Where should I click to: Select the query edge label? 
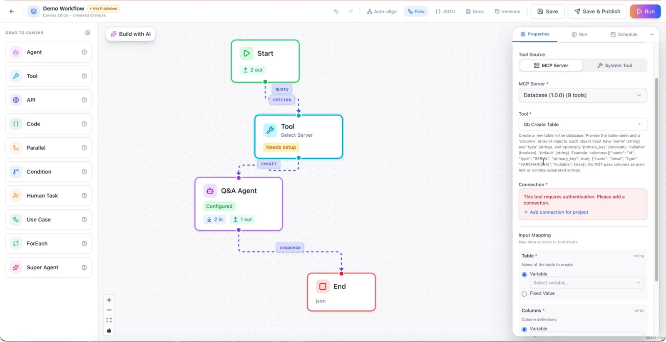click(x=282, y=89)
